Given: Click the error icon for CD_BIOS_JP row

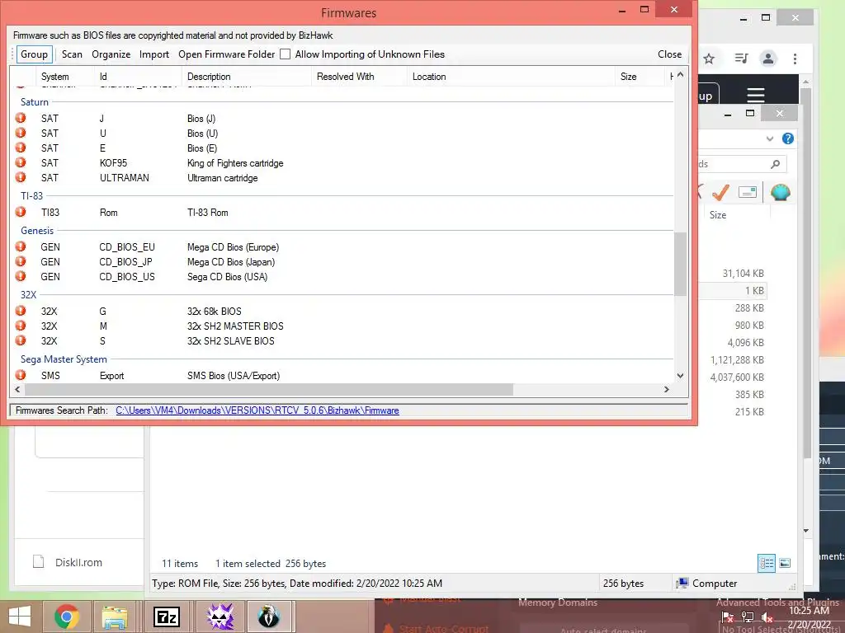Looking at the screenshot, I should 21,261.
